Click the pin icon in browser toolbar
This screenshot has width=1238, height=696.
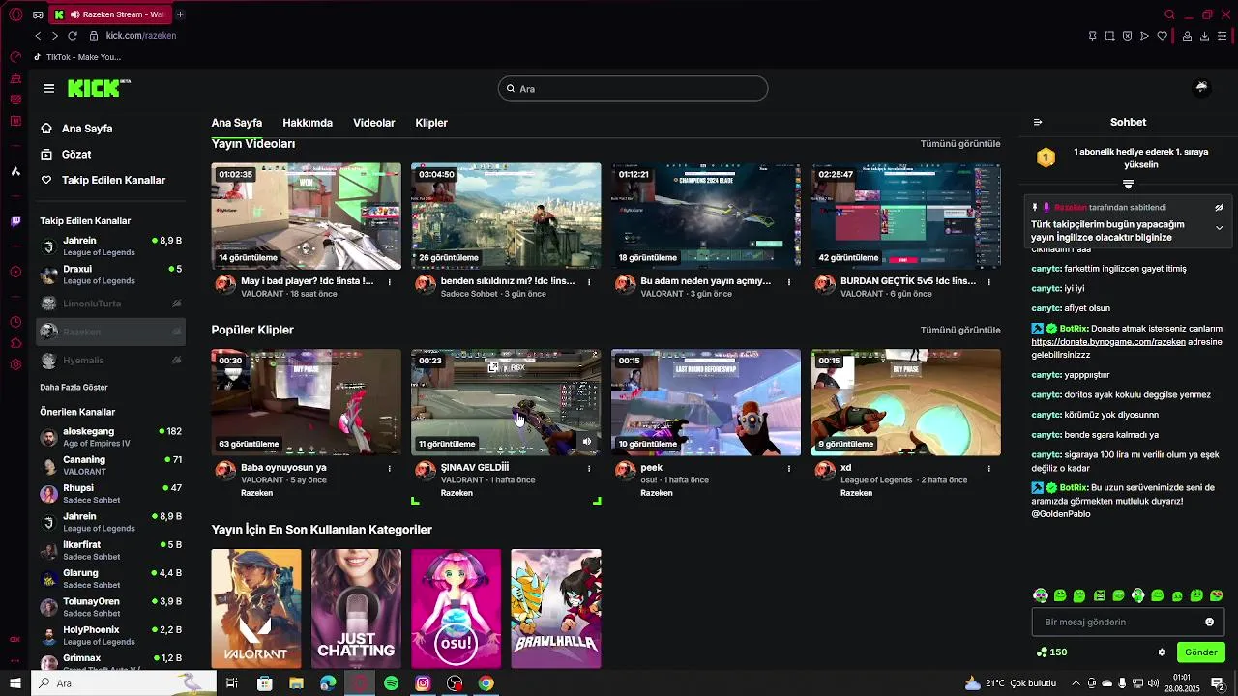pyautogui.click(x=1092, y=36)
